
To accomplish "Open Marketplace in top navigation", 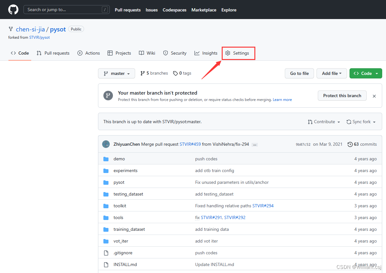I will click(204, 10).
